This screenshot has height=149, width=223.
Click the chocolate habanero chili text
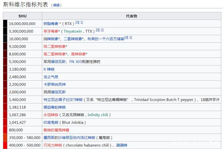pos(87,145)
